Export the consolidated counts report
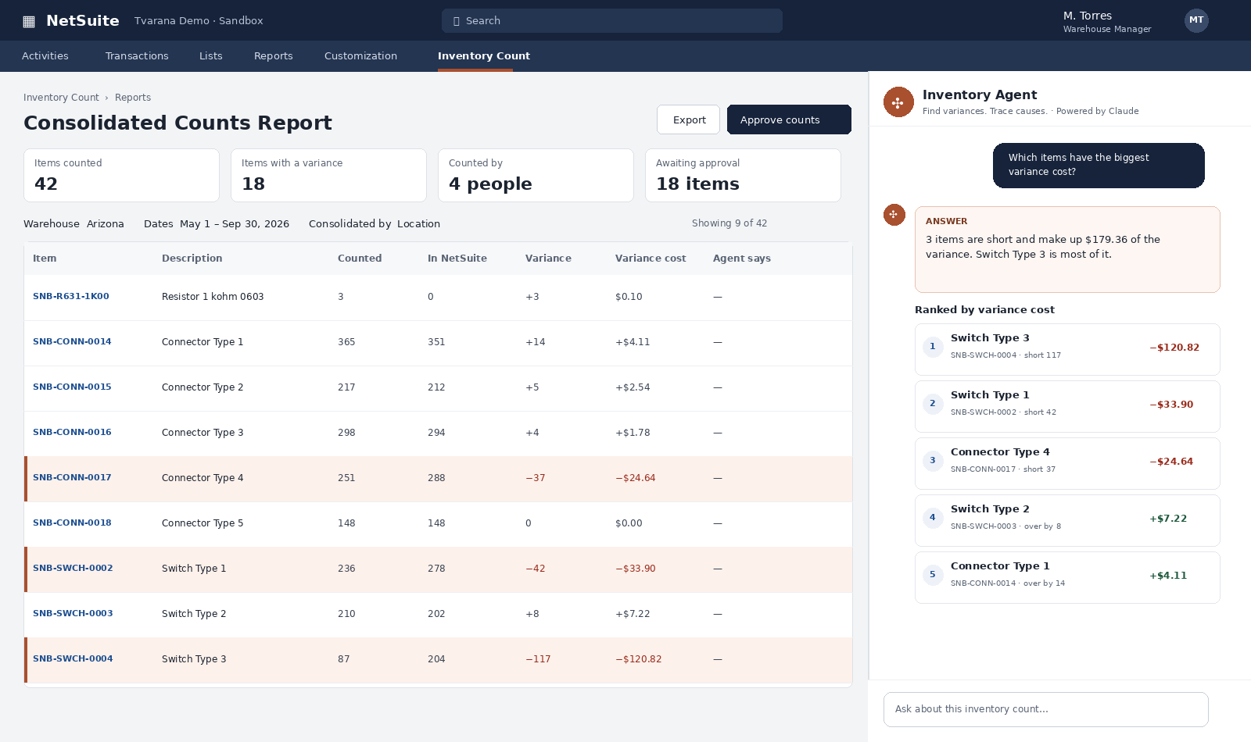Image resolution: width=1251 pixels, height=742 pixels. (x=688, y=120)
